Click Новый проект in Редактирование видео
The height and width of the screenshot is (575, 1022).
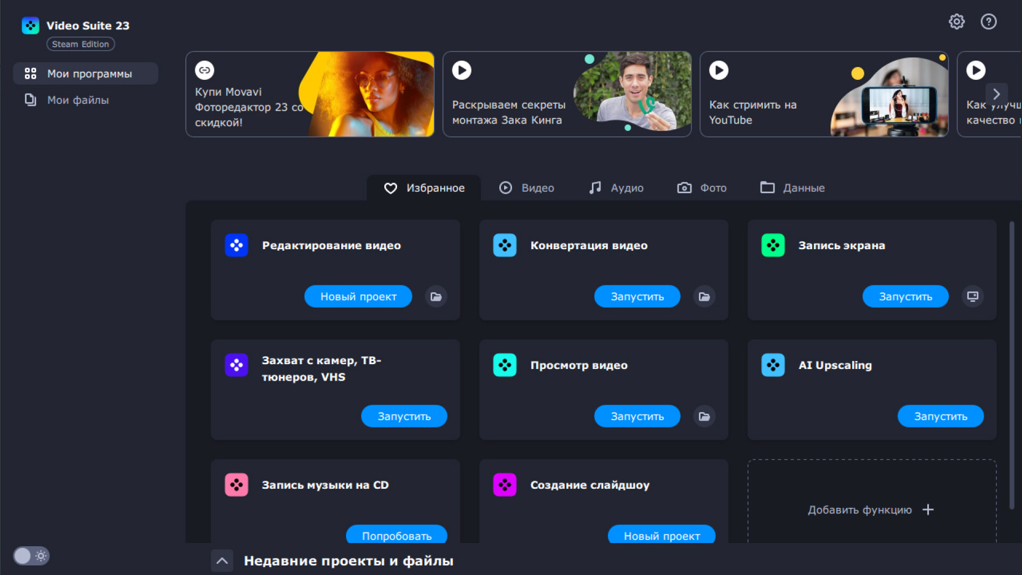[x=358, y=297]
